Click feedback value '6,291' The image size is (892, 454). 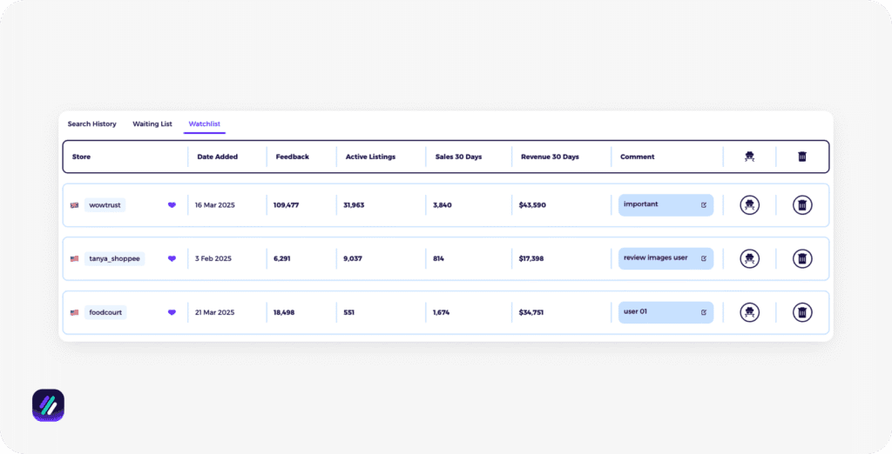(x=281, y=258)
